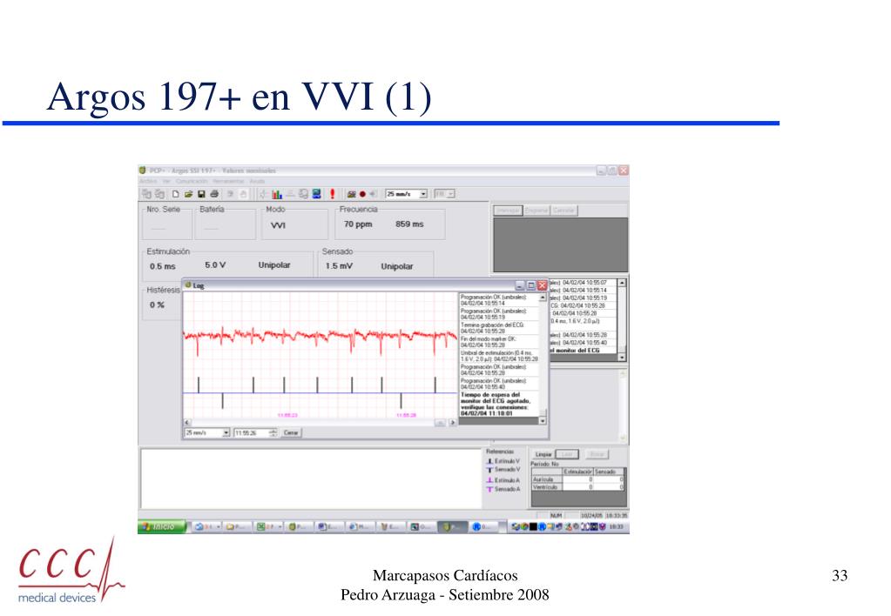The width and height of the screenshot is (891, 616).
Task: Open the Windows Inicio start button
Action: pyautogui.click(x=162, y=527)
